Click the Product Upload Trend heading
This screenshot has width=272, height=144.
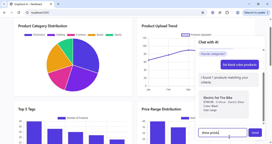159,26
